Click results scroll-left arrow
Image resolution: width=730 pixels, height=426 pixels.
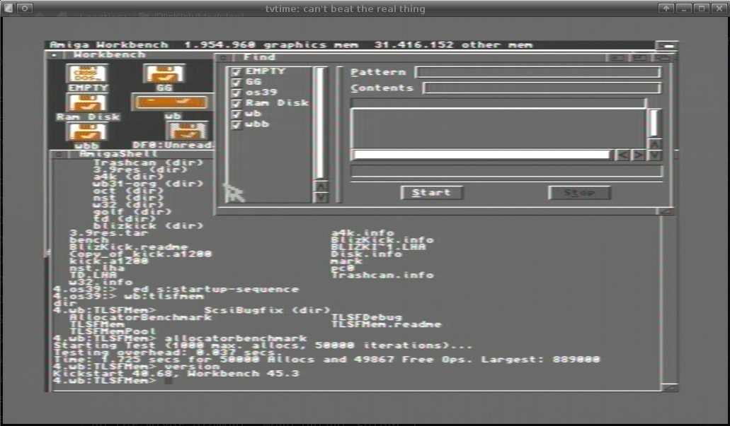point(622,155)
